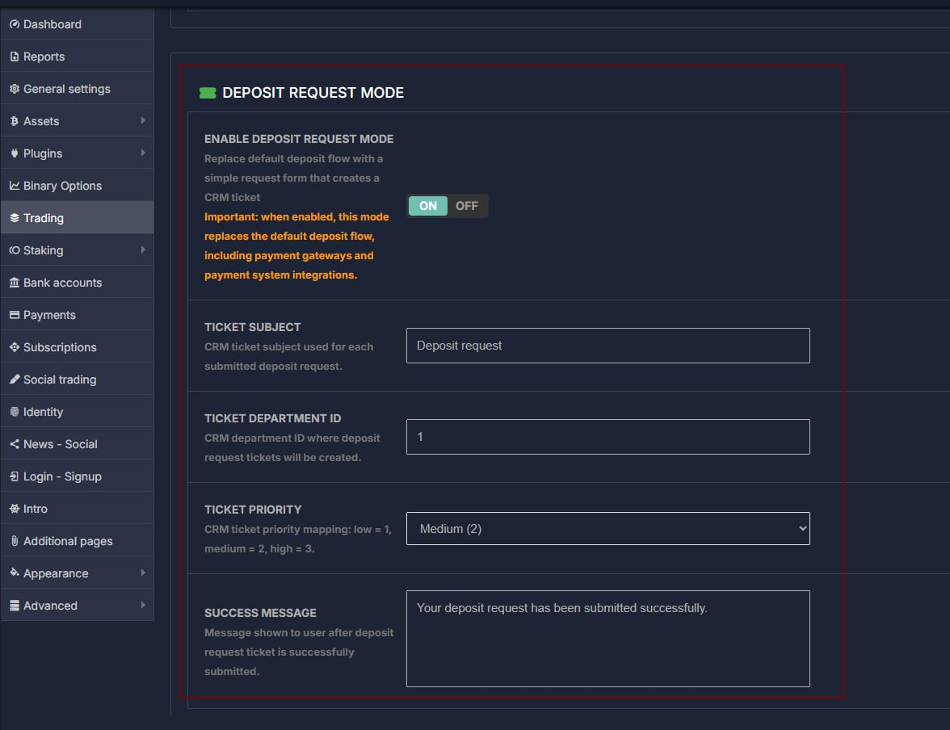The height and width of the screenshot is (730, 950).
Task: Click the chart icon beside Binary Options
Action: (15, 186)
